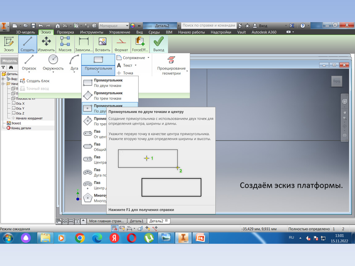Click the appearance color wheel swatch
355x266 pixels.
133,26
